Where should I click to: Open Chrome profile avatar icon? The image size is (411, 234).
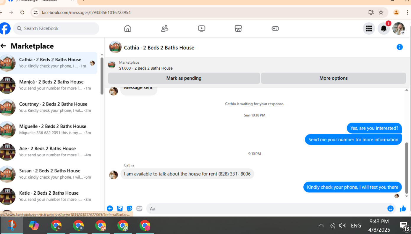[x=396, y=12]
